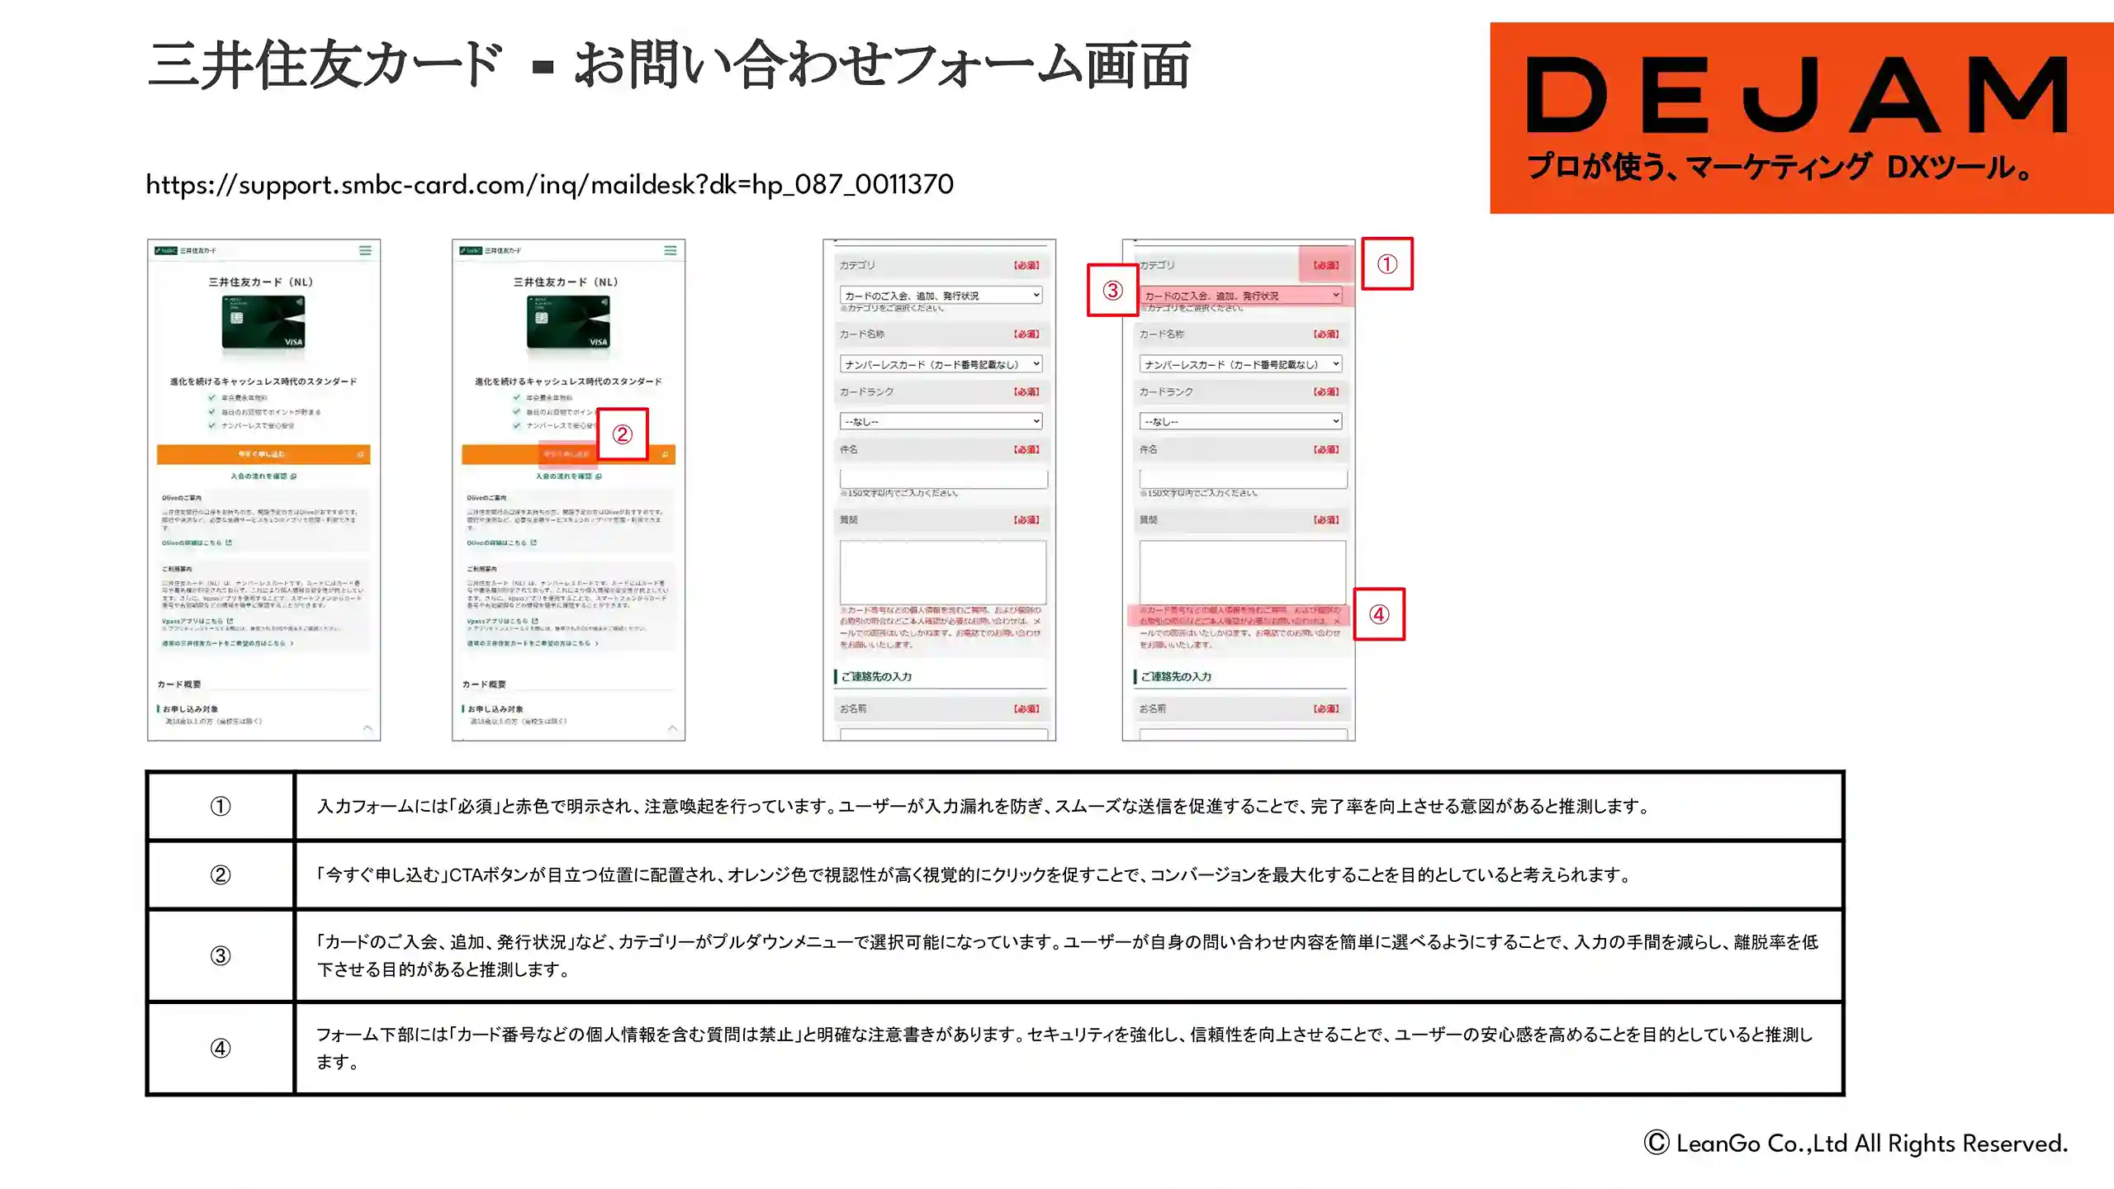Click 質問 textarea in annotated form screenshot
Screen dimensions: 2114x1189
click(x=1242, y=571)
